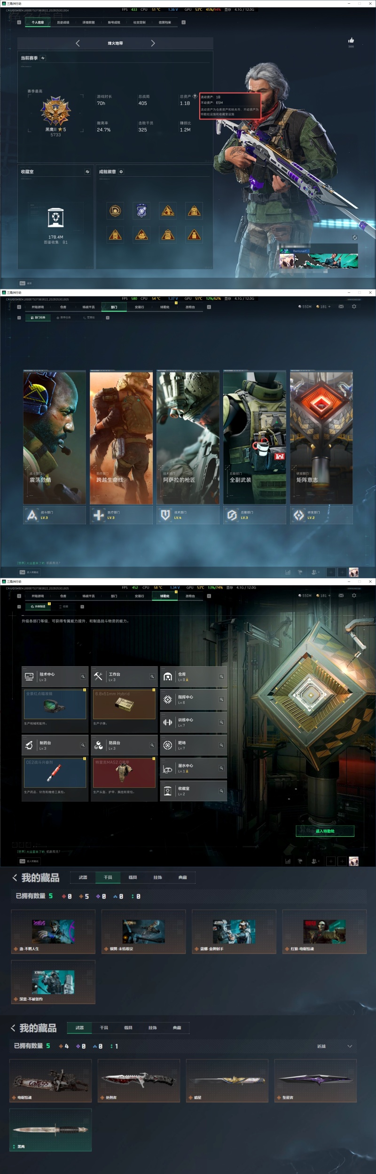The height and width of the screenshot is (1174, 376).
Task: Open magnifier on the 收藏室 facility row
Action: pos(221,791)
